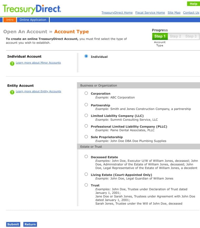Open the Learn more about Minor Accounts link
Image resolution: width=200 pixels, height=228 pixels.
point(38,63)
